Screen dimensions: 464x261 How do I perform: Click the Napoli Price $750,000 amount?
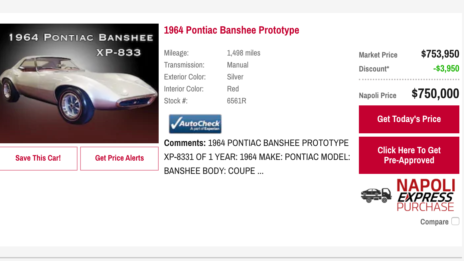coord(435,94)
